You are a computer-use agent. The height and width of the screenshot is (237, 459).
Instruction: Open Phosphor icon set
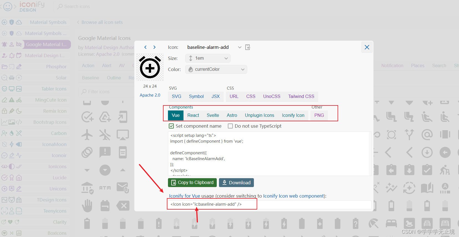[35, 67]
